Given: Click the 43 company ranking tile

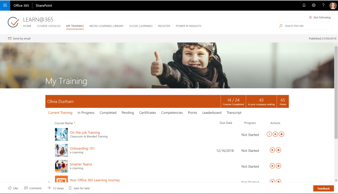Looking at the screenshot, I should [261, 102].
